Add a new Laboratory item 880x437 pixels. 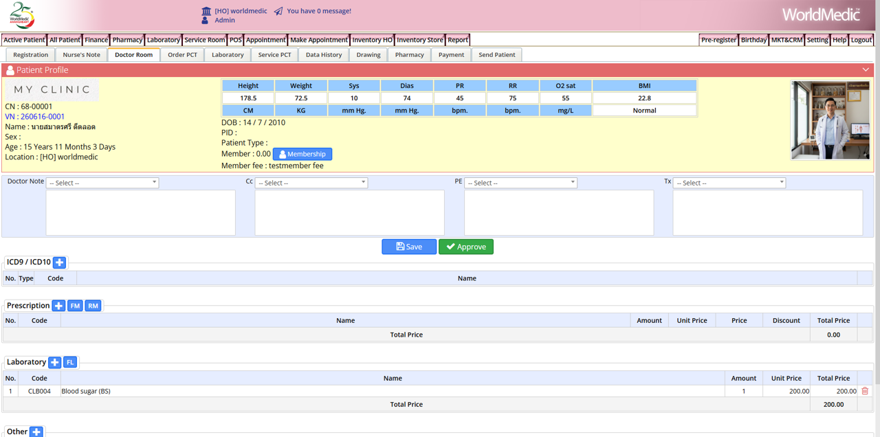[x=55, y=362]
